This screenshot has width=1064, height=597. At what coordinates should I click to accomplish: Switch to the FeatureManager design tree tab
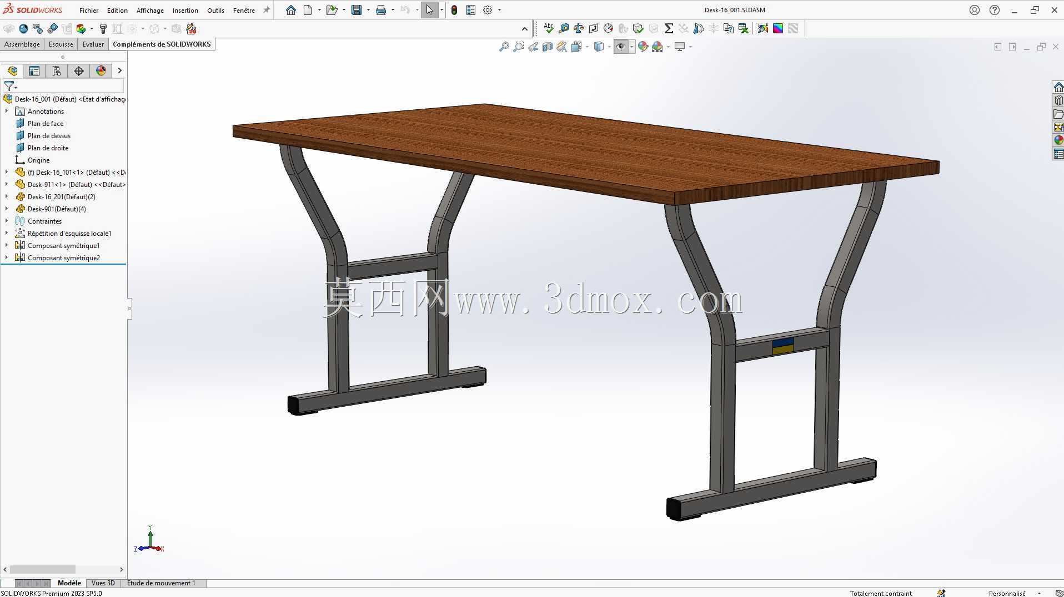click(x=12, y=70)
